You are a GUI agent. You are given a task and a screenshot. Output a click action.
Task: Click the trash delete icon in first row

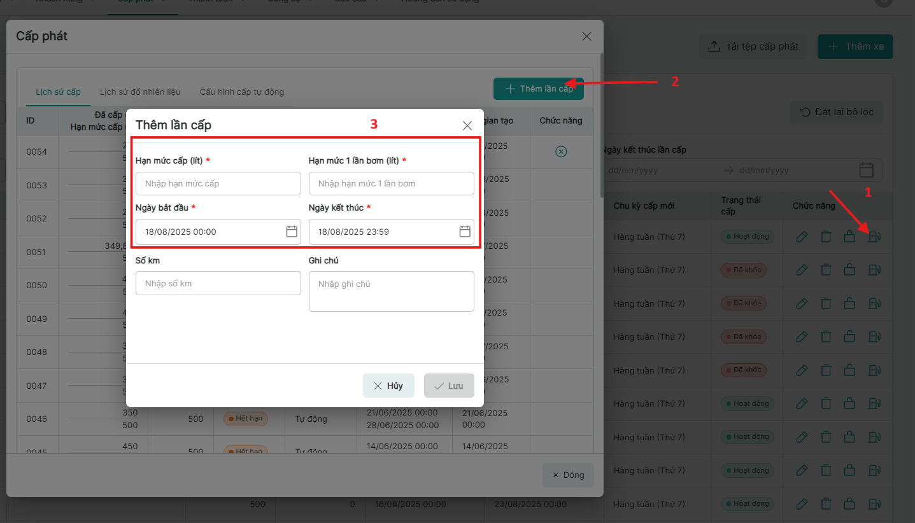coord(826,237)
